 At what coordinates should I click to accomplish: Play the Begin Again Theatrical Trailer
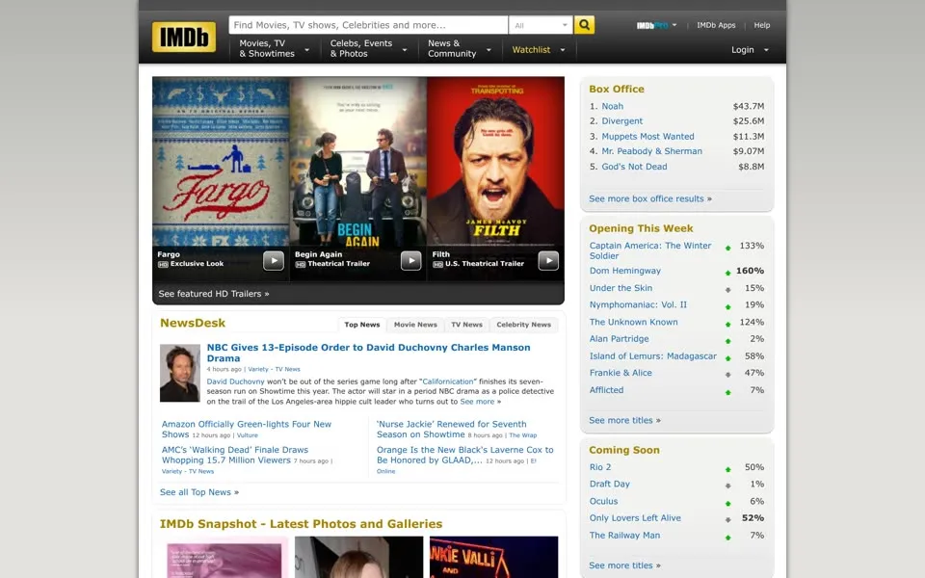point(410,260)
